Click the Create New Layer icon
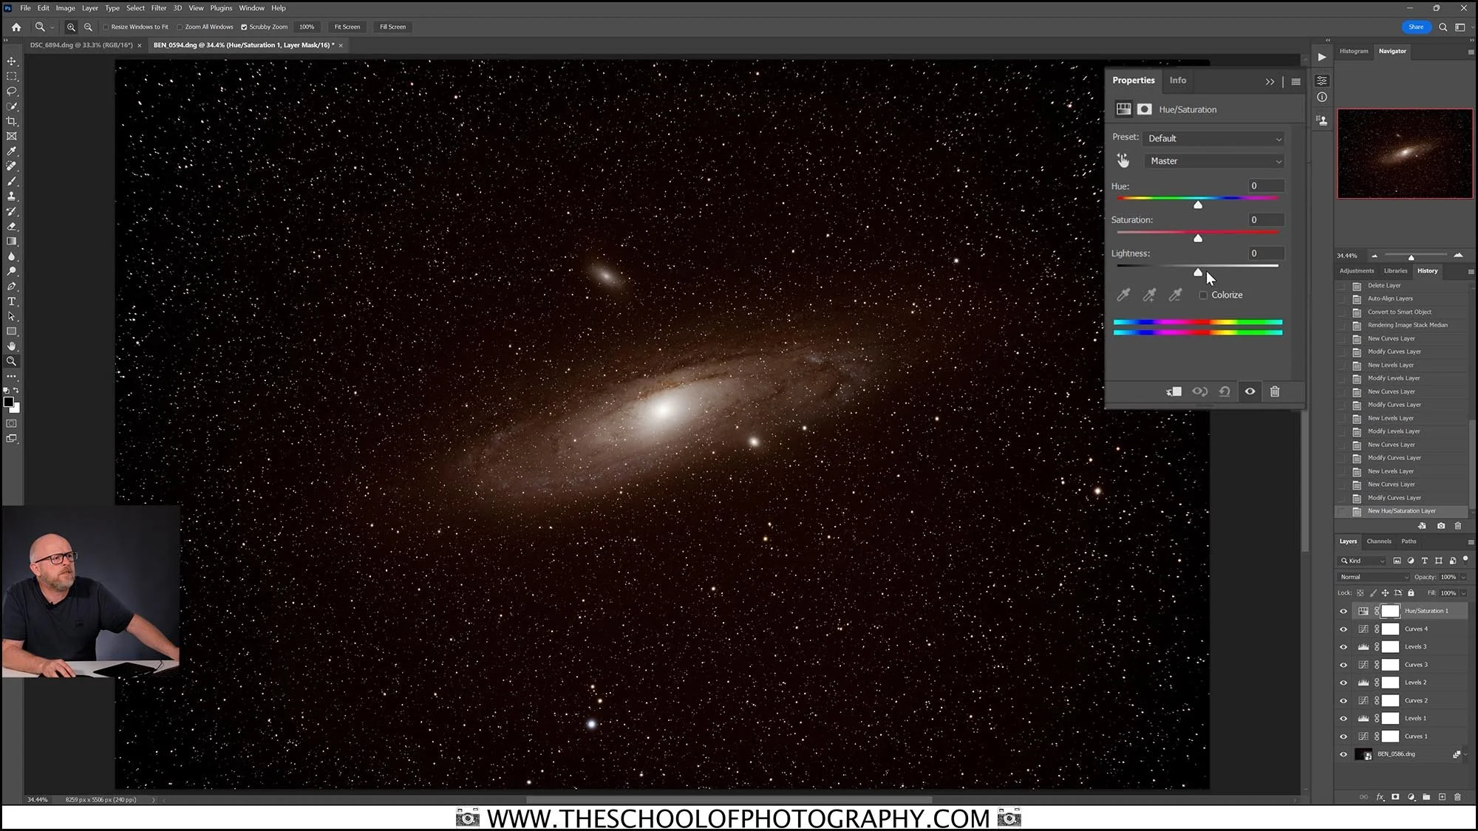 [x=1441, y=797]
